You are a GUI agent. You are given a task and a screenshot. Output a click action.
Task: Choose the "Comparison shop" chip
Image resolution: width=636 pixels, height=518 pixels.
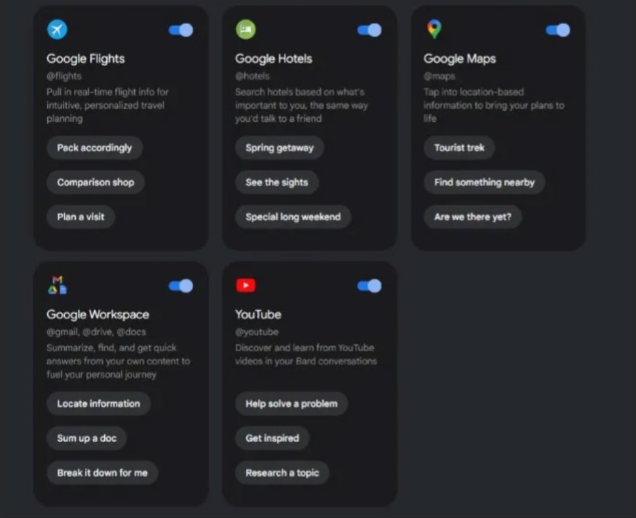click(x=95, y=182)
